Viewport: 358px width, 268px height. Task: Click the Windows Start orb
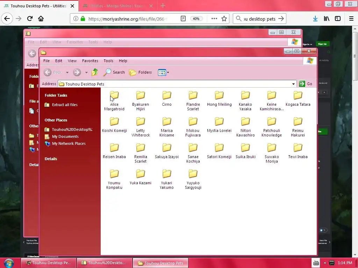tap(8, 263)
